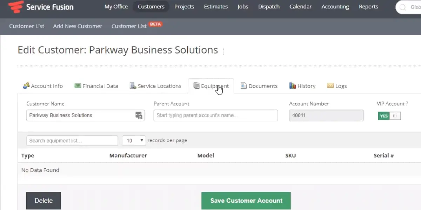Sort by the Model column header
This screenshot has width=421, height=210.
[x=206, y=155]
